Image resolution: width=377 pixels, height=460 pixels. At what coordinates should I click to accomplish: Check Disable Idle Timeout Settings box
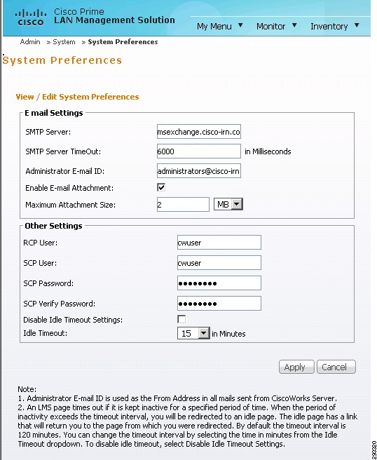click(181, 319)
